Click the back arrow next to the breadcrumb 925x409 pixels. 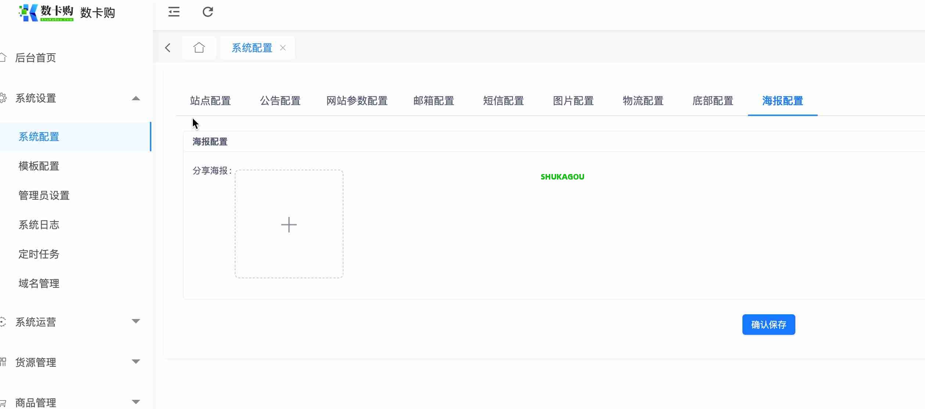click(x=168, y=48)
